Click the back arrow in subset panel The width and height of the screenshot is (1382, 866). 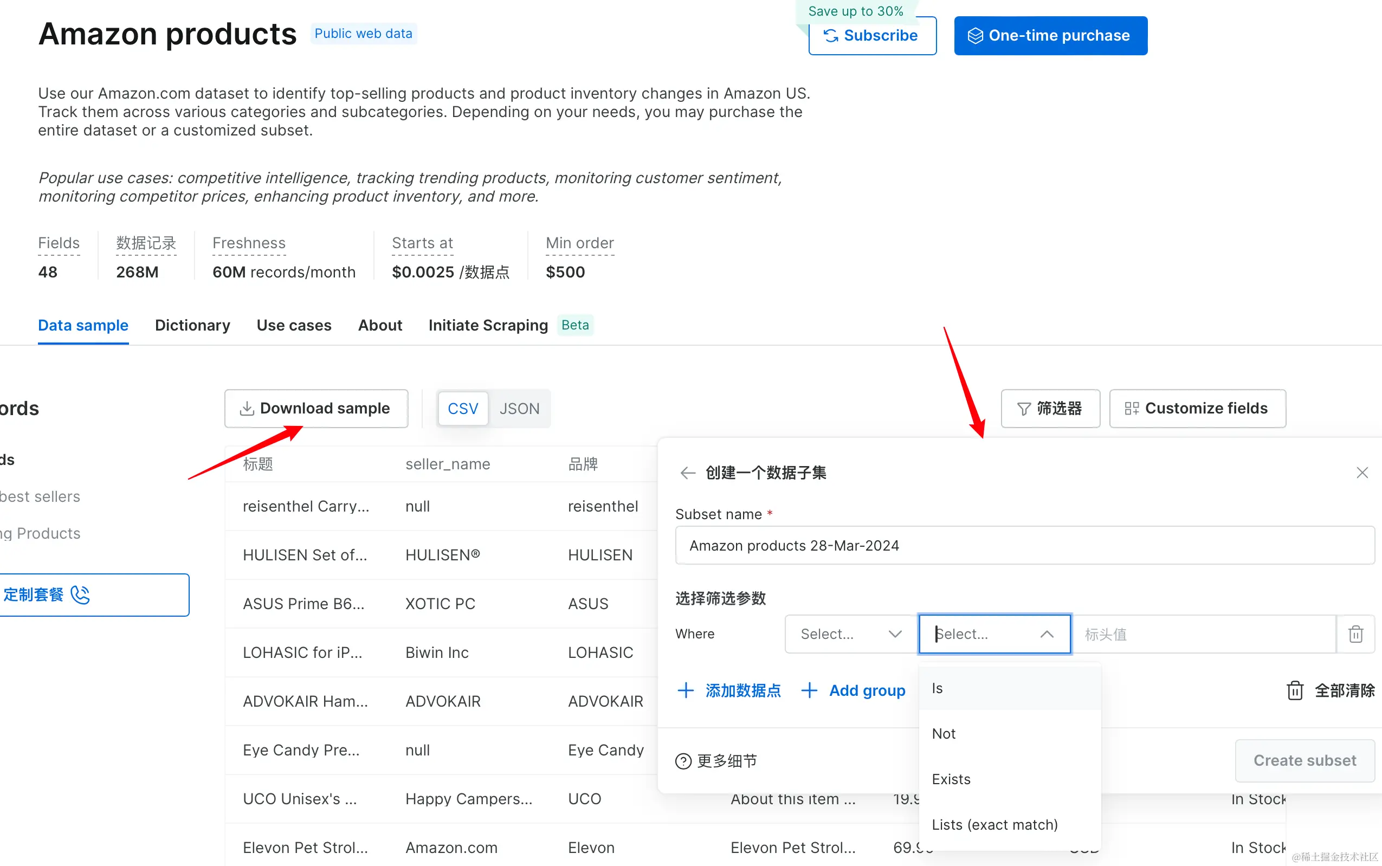[x=687, y=473]
